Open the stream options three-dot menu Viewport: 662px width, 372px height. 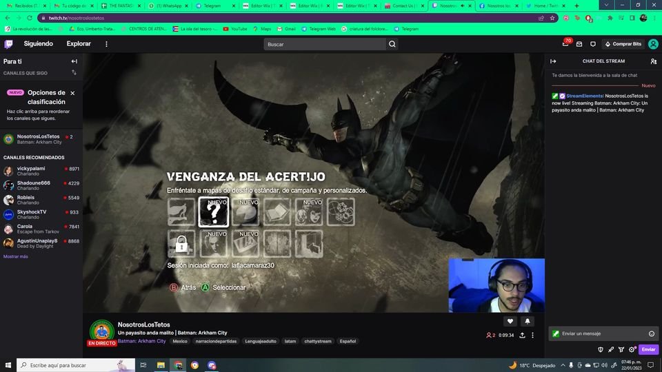coord(532,335)
